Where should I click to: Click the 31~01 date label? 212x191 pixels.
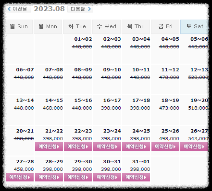141,162
